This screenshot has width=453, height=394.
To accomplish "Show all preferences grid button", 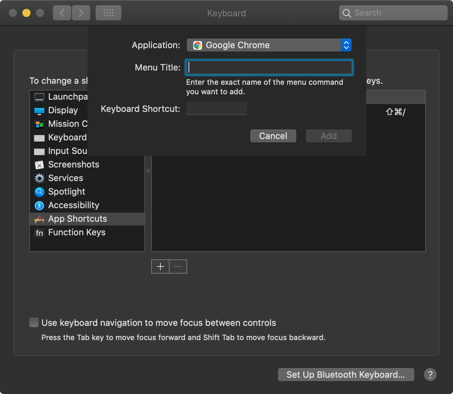I will (109, 13).
